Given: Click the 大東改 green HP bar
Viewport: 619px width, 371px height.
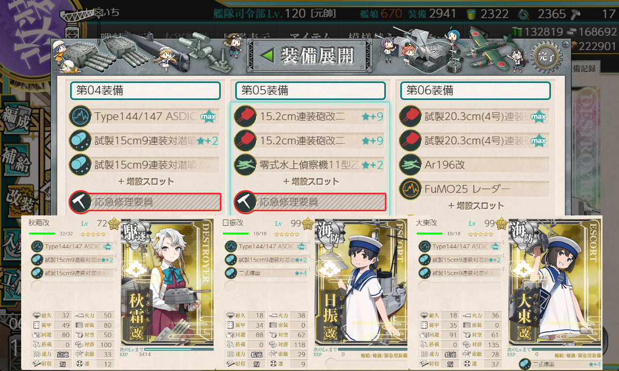Looking at the screenshot, I should (x=429, y=233).
